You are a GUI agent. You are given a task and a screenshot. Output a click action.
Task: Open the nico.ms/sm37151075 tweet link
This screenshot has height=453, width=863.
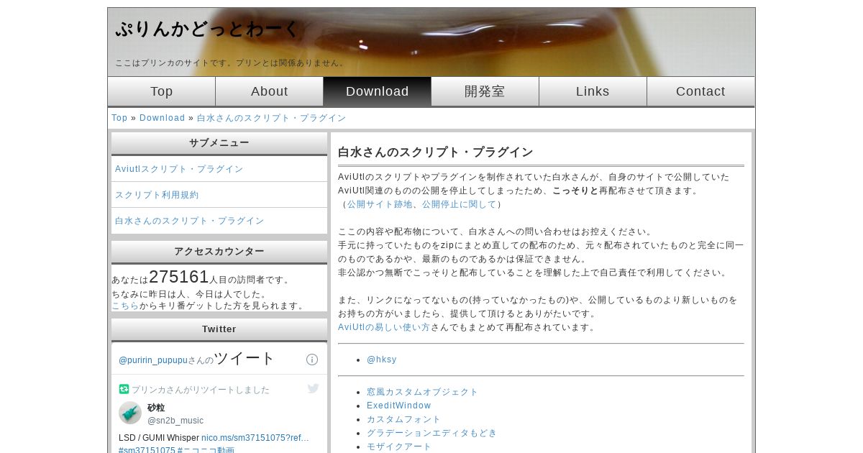click(255, 438)
